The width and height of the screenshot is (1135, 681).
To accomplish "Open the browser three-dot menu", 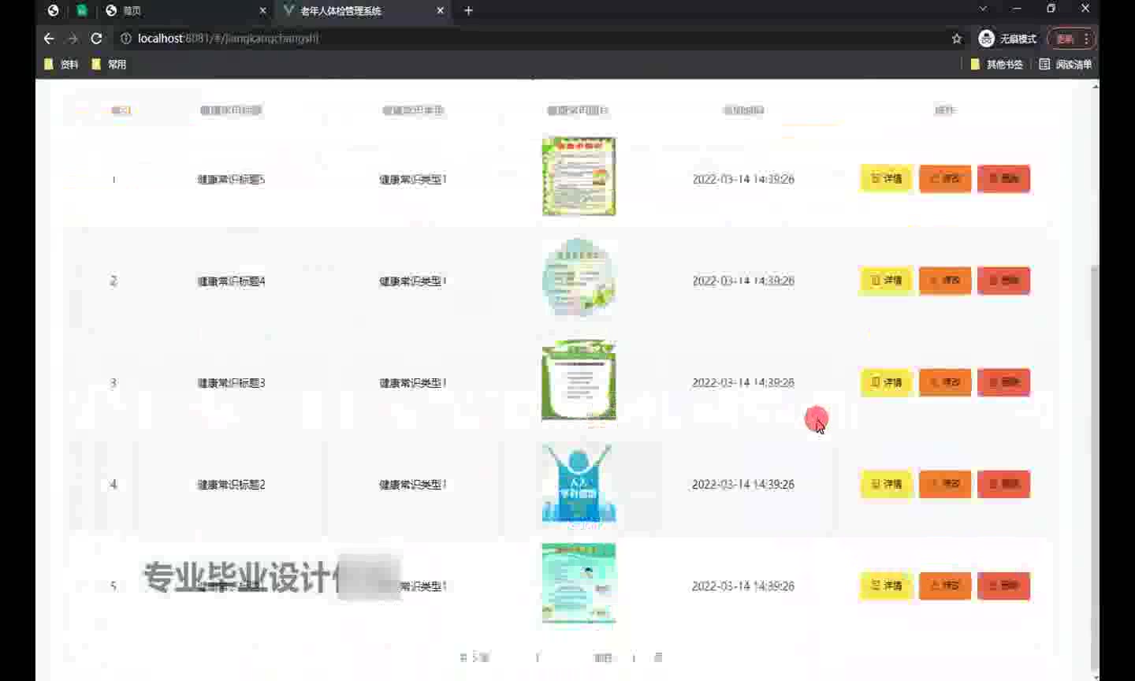I will pos(1086,39).
